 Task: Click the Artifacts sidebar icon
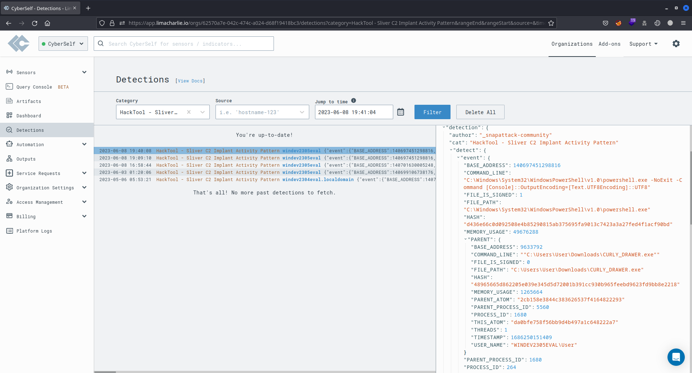pyautogui.click(x=9, y=101)
